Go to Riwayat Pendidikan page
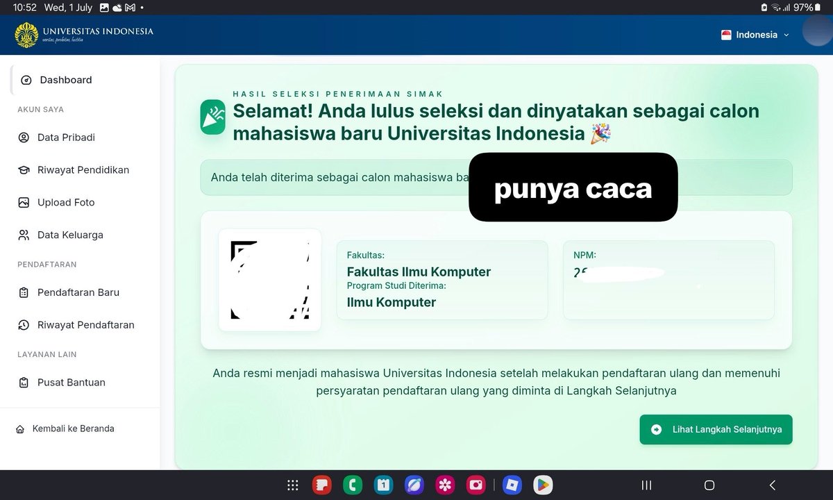Viewport: 833px width, 500px height. (x=74, y=170)
